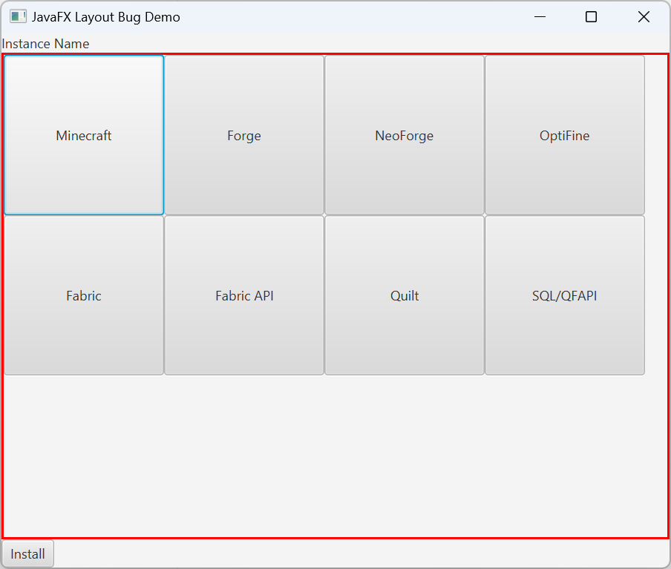Click the Fabric API tile
The height and width of the screenshot is (569, 671).
pos(244,295)
